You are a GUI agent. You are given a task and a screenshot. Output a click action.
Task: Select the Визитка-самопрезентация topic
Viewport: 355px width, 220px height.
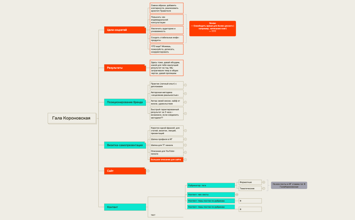point(124,145)
